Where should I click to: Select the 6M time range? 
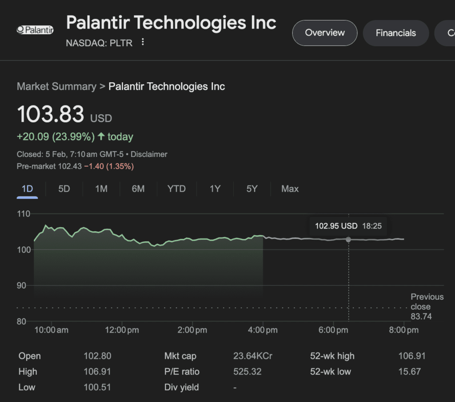138,189
